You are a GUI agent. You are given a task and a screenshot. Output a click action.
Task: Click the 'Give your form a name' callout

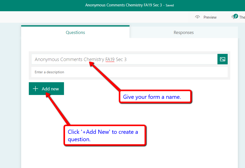click(155, 97)
